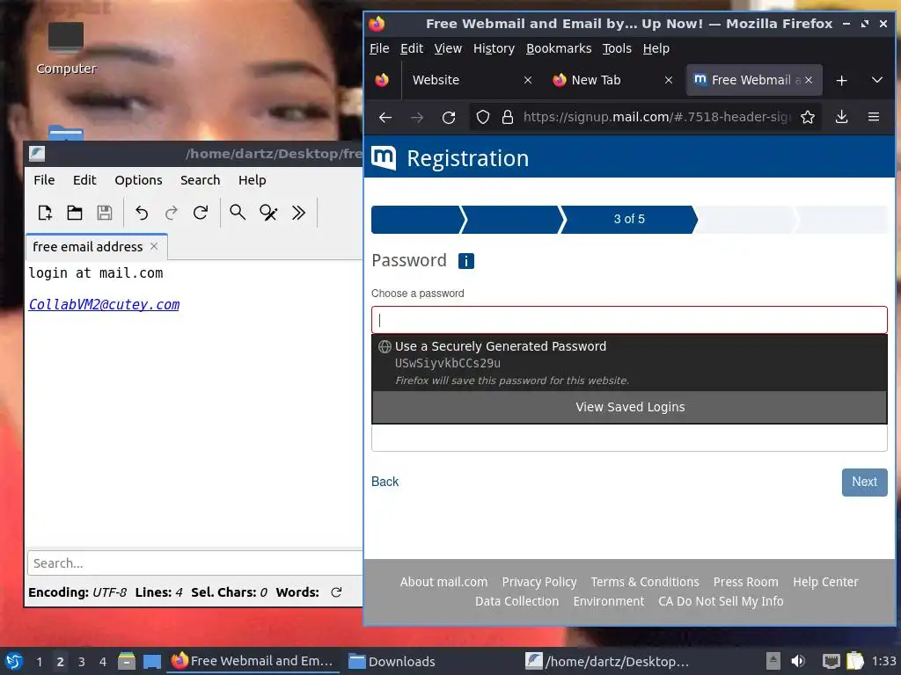
Task: Expand the hidden editor toolbar items chevron
Action: 298,213
